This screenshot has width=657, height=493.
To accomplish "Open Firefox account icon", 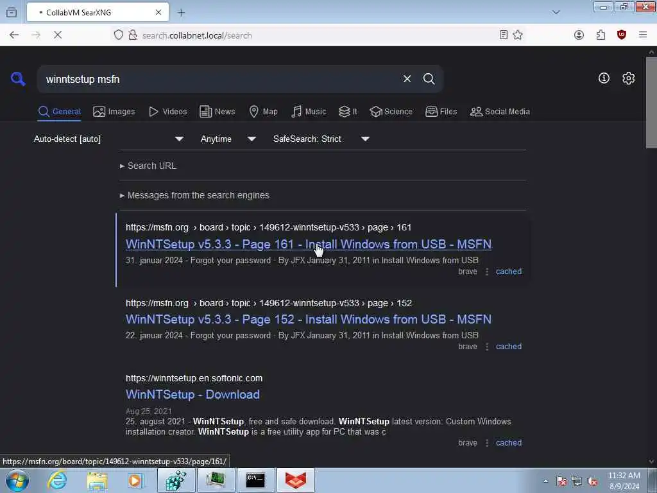I will (x=579, y=35).
